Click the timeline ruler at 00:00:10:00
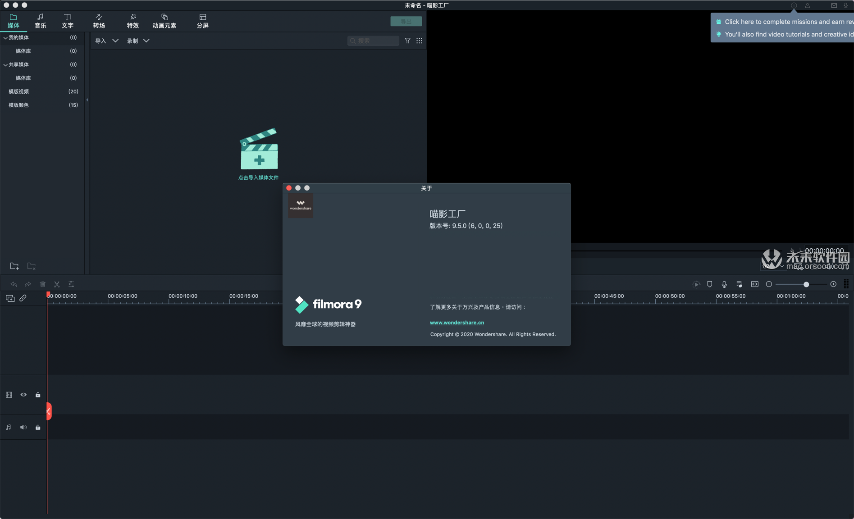The image size is (854, 519). click(183, 296)
